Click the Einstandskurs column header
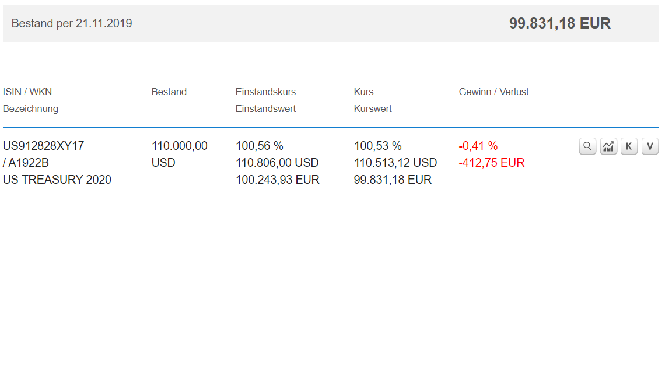 [x=265, y=92]
